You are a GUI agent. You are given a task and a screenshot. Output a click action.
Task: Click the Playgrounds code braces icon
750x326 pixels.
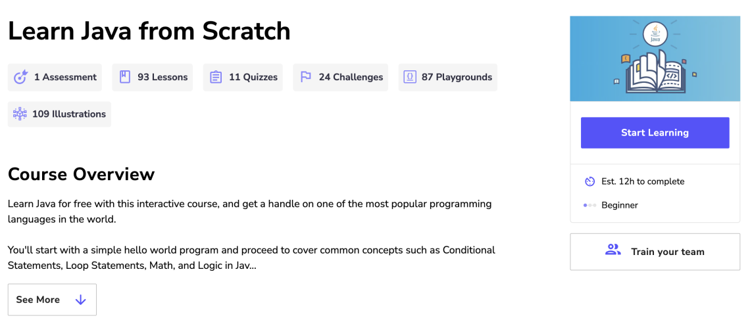(410, 77)
